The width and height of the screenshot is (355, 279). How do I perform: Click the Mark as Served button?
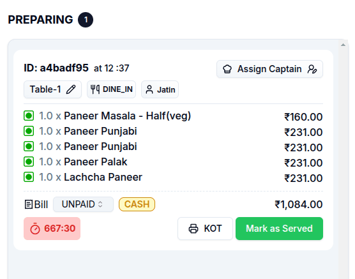click(x=279, y=229)
